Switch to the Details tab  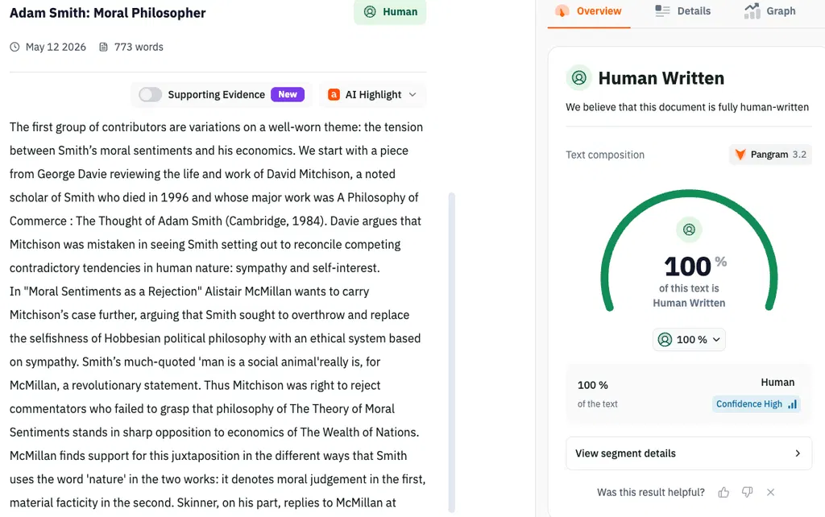[x=682, y=11]
